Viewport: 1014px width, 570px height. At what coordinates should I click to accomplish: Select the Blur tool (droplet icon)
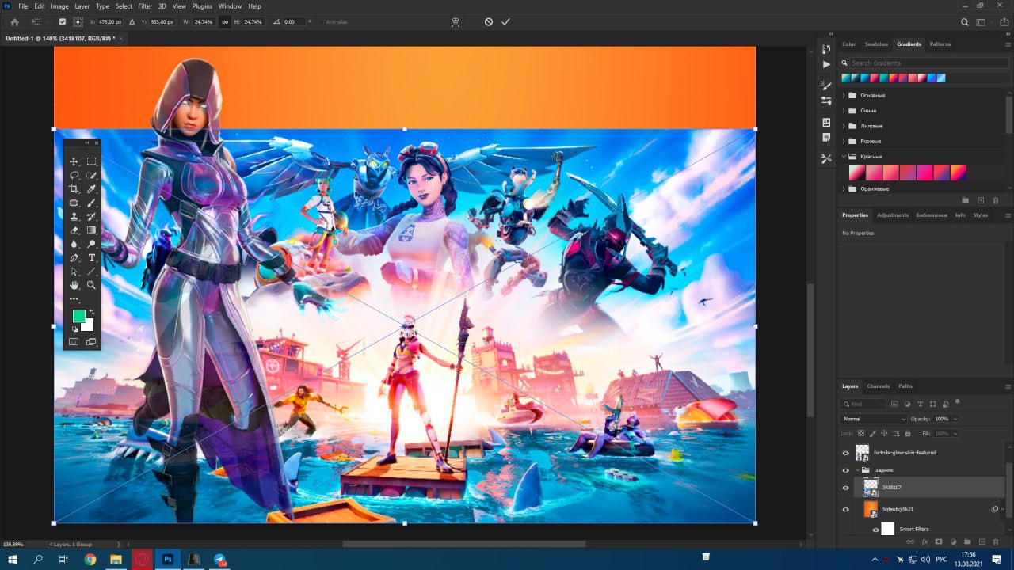tap(74, 244)
